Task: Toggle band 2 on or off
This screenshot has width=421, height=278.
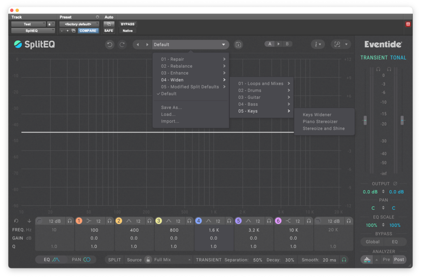Action: (119, 221)
